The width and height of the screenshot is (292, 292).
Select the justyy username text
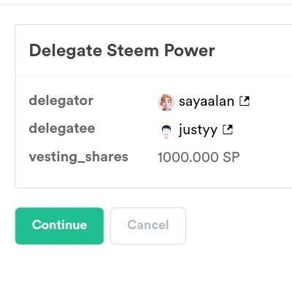pos(198,131)
